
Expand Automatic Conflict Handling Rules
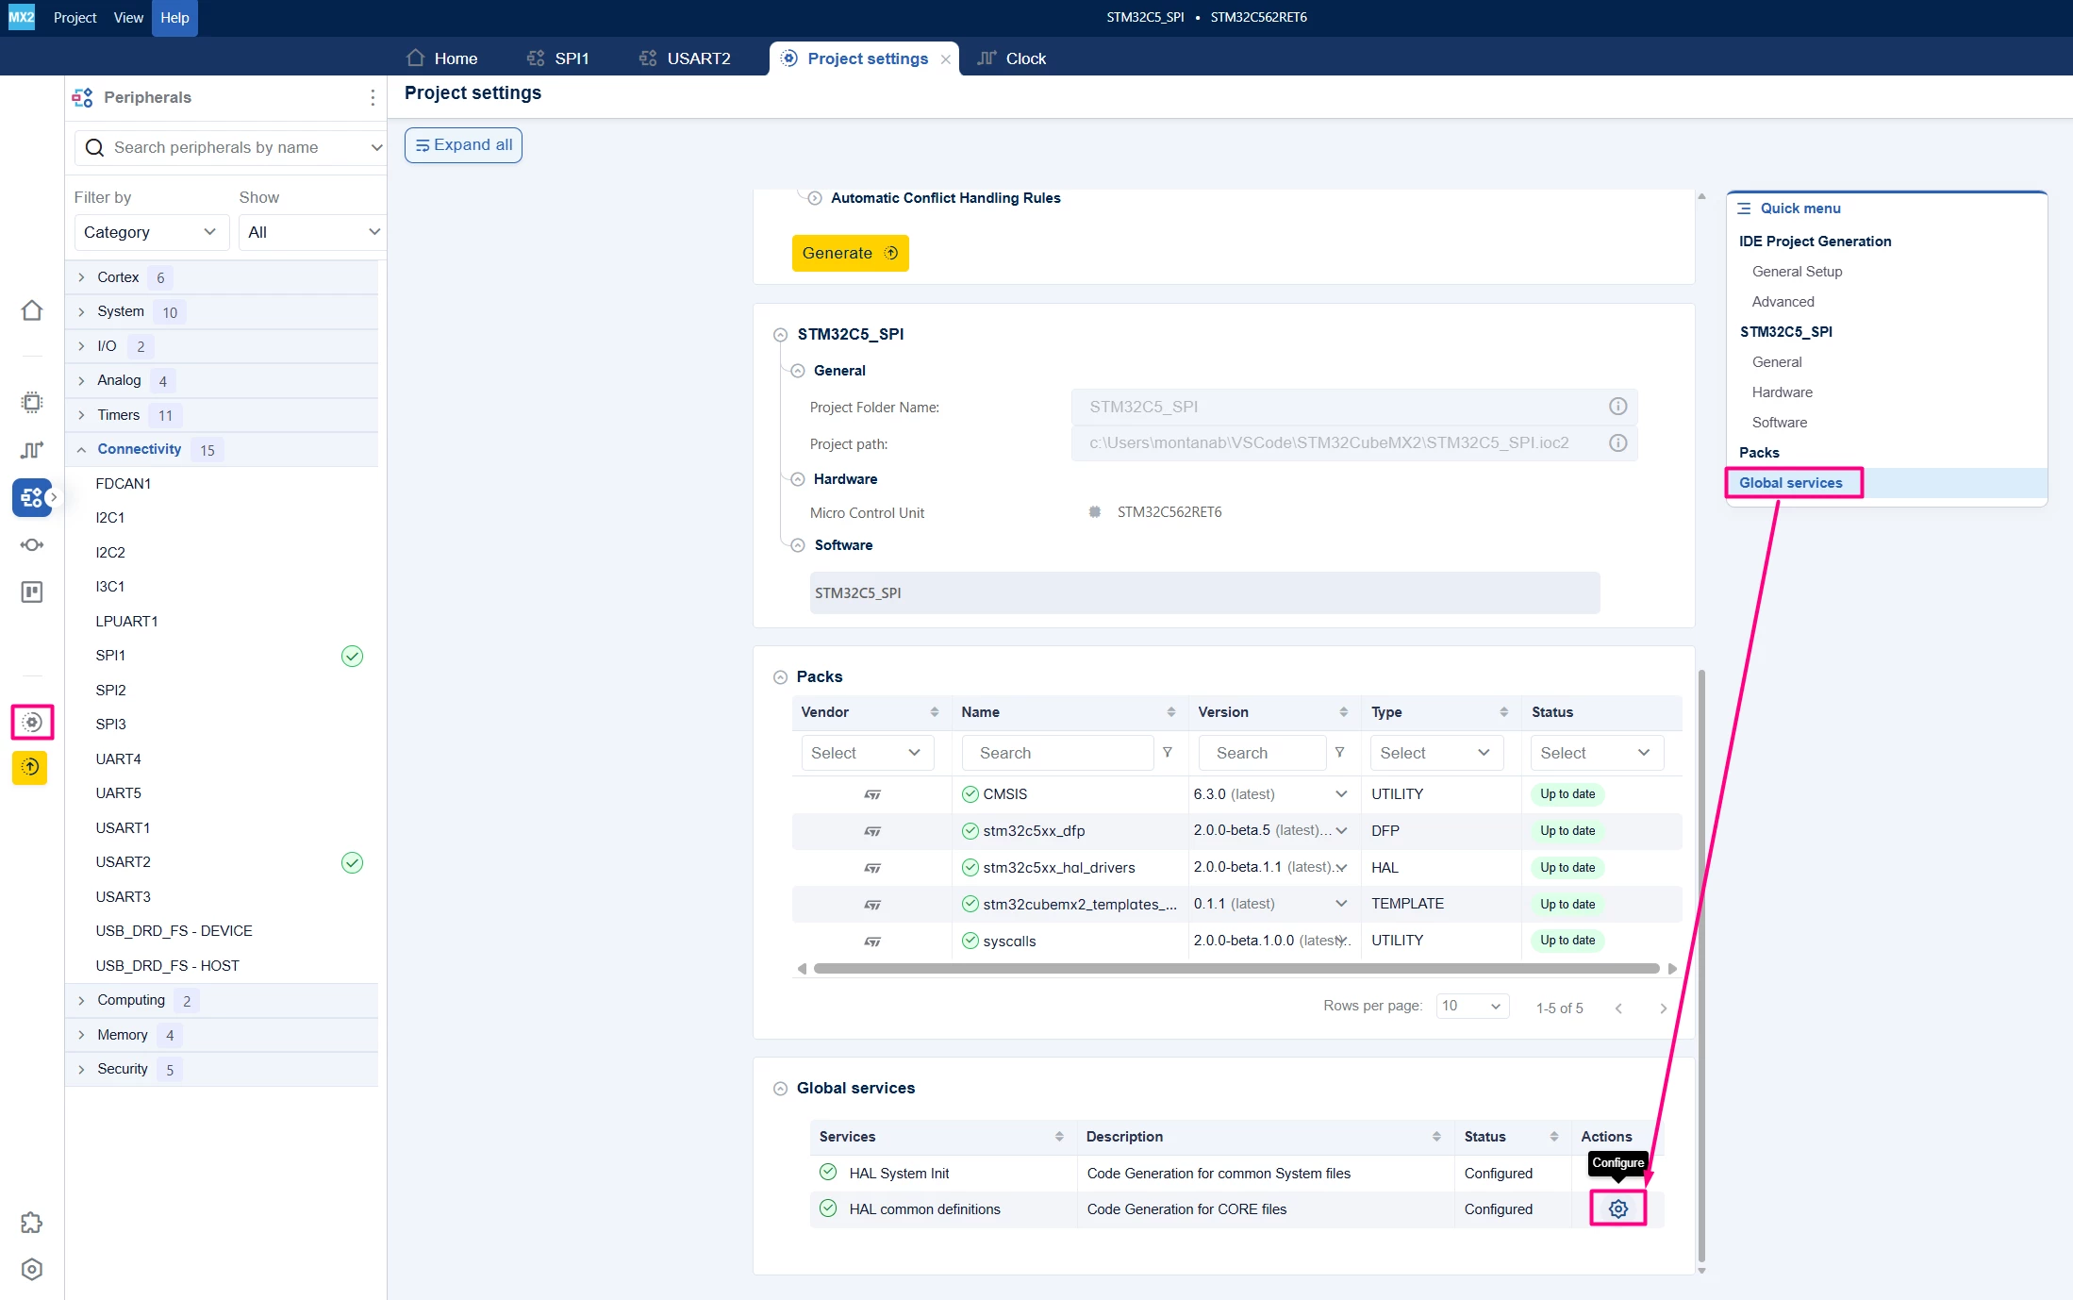click(814, 198)
